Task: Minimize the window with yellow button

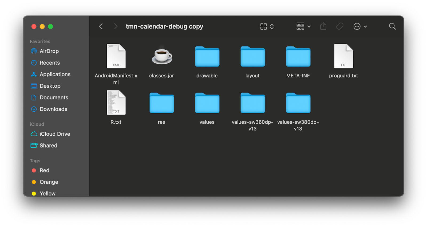Action: tap(42, 26)
